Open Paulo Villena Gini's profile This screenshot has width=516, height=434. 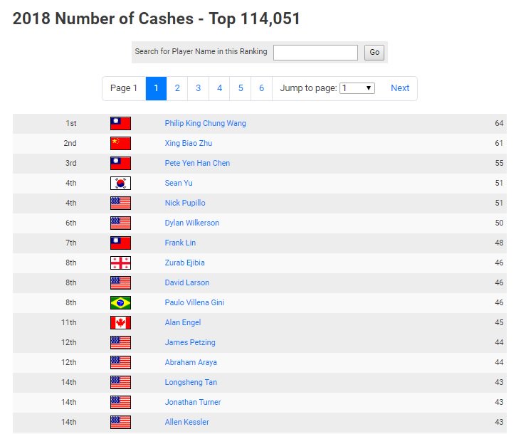click(x=194, y=302)
